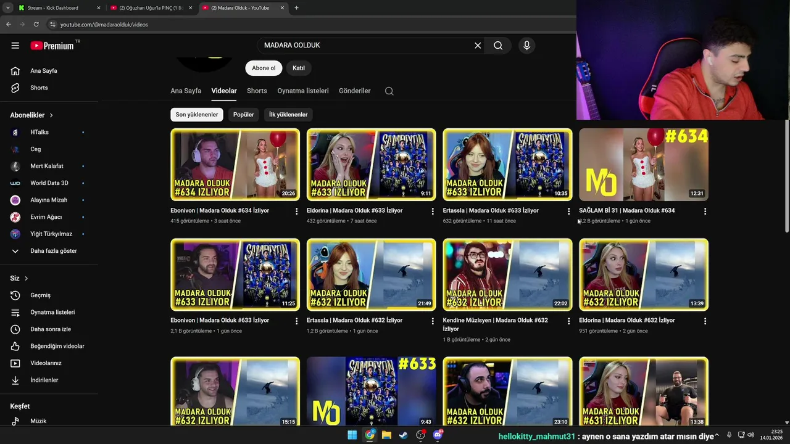This screenshot has height=444, width=790.
Task: Open Chrome tab search dropdown
Action: pos(7,8)
